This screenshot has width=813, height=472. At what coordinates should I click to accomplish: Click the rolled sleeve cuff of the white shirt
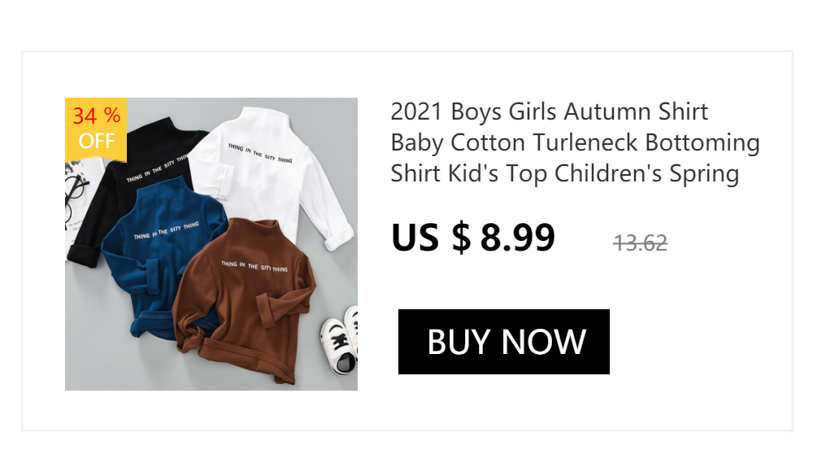pyautogui.click(x=340, y=238)
